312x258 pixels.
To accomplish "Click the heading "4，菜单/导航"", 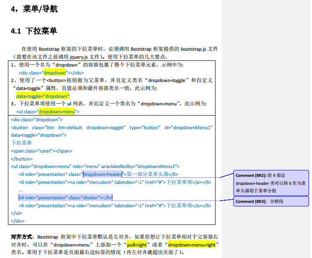I will pos(34,9).
